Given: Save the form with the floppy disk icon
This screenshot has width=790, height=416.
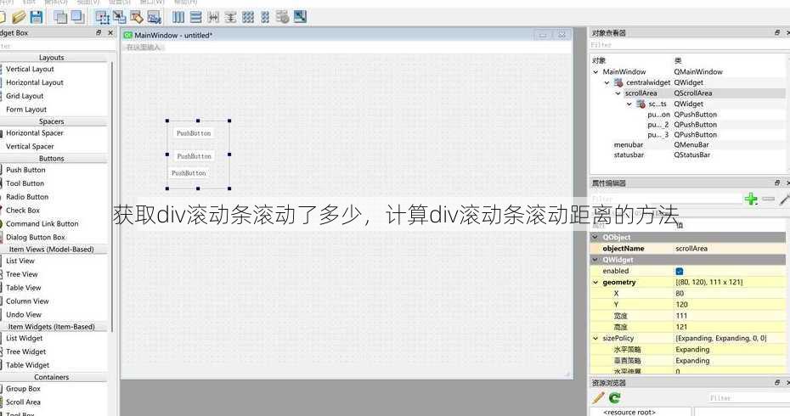Looking at the screenshot, I should 37,17.
